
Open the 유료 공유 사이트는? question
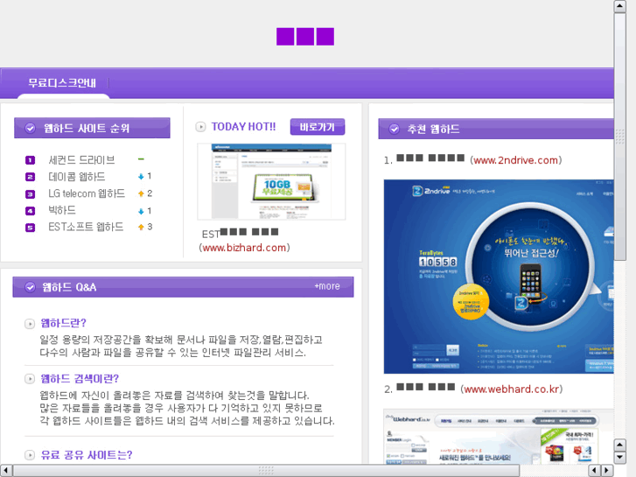pyautogui.click(x=87, y=455)
